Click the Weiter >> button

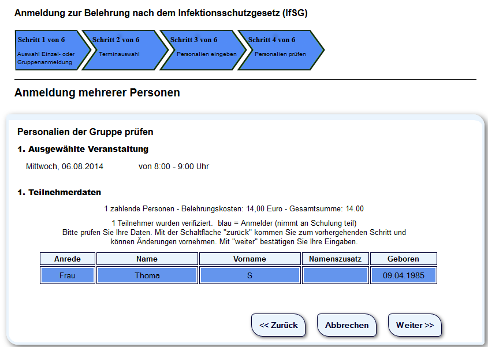[415, 325]
